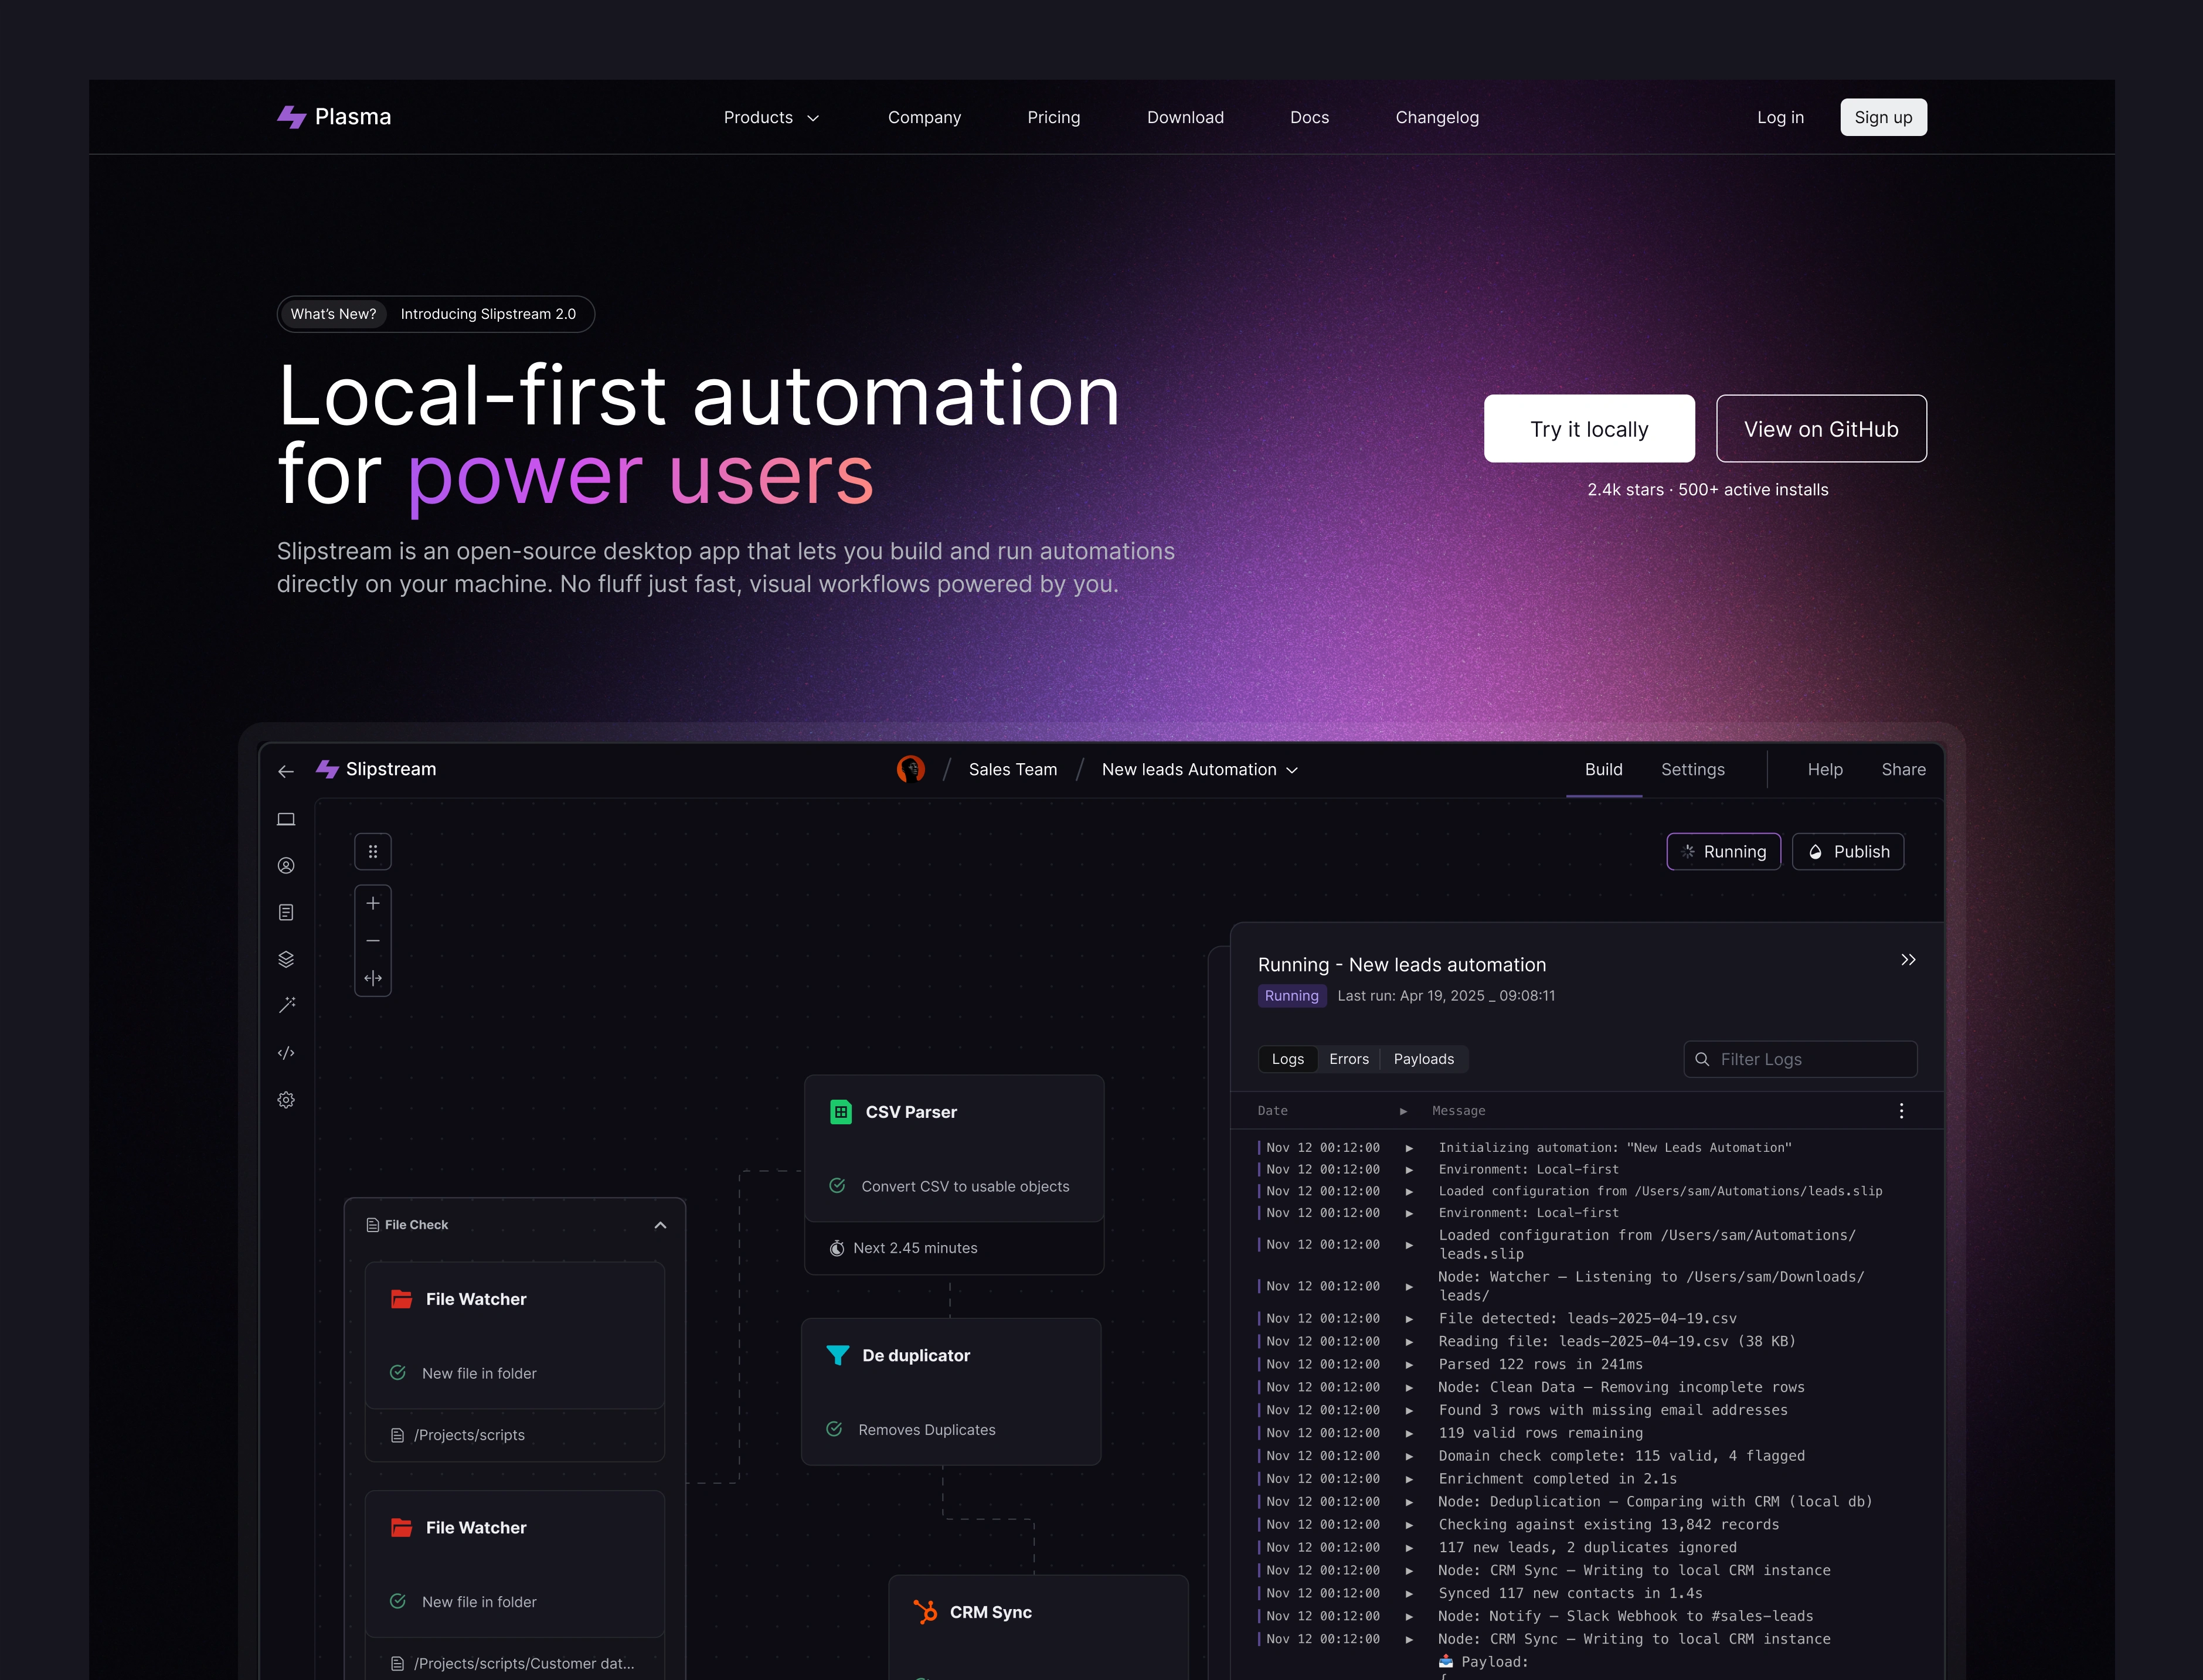2203x1680 pixels.
Task: Click the CRM Sync HubSpot icon
Action: pyautogui.click(x=925, y=1612)
